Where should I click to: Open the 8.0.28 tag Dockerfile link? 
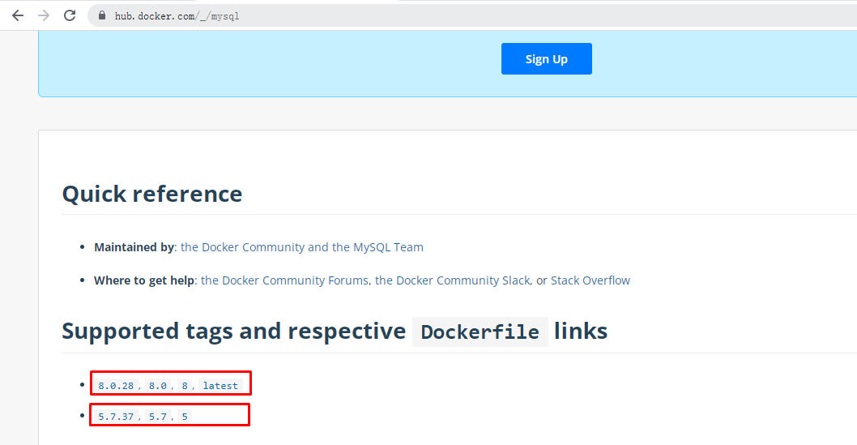(x=116, y=386)
